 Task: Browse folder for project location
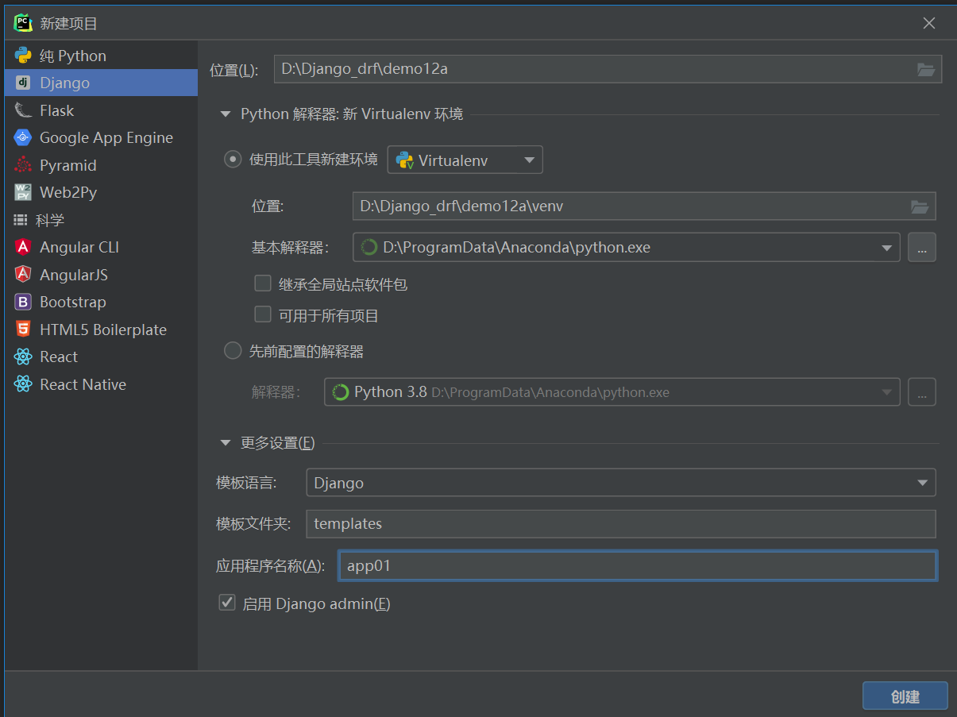point(925,69)
